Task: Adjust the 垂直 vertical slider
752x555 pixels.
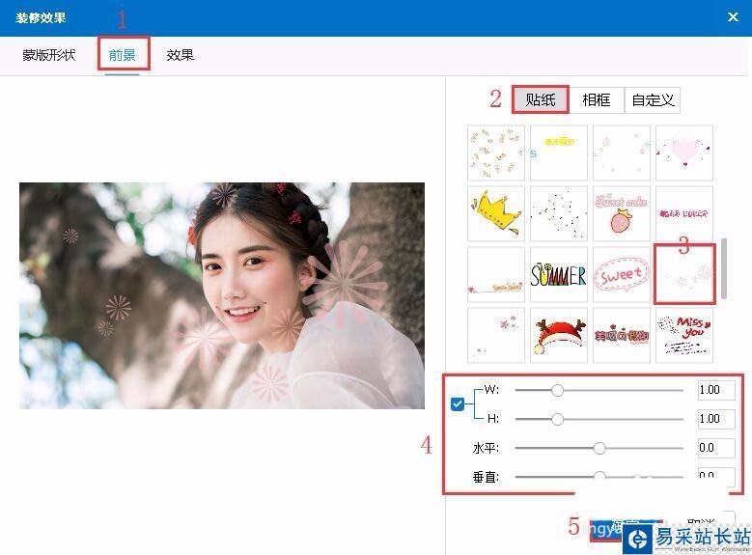Action: click(x=599, y=477)
